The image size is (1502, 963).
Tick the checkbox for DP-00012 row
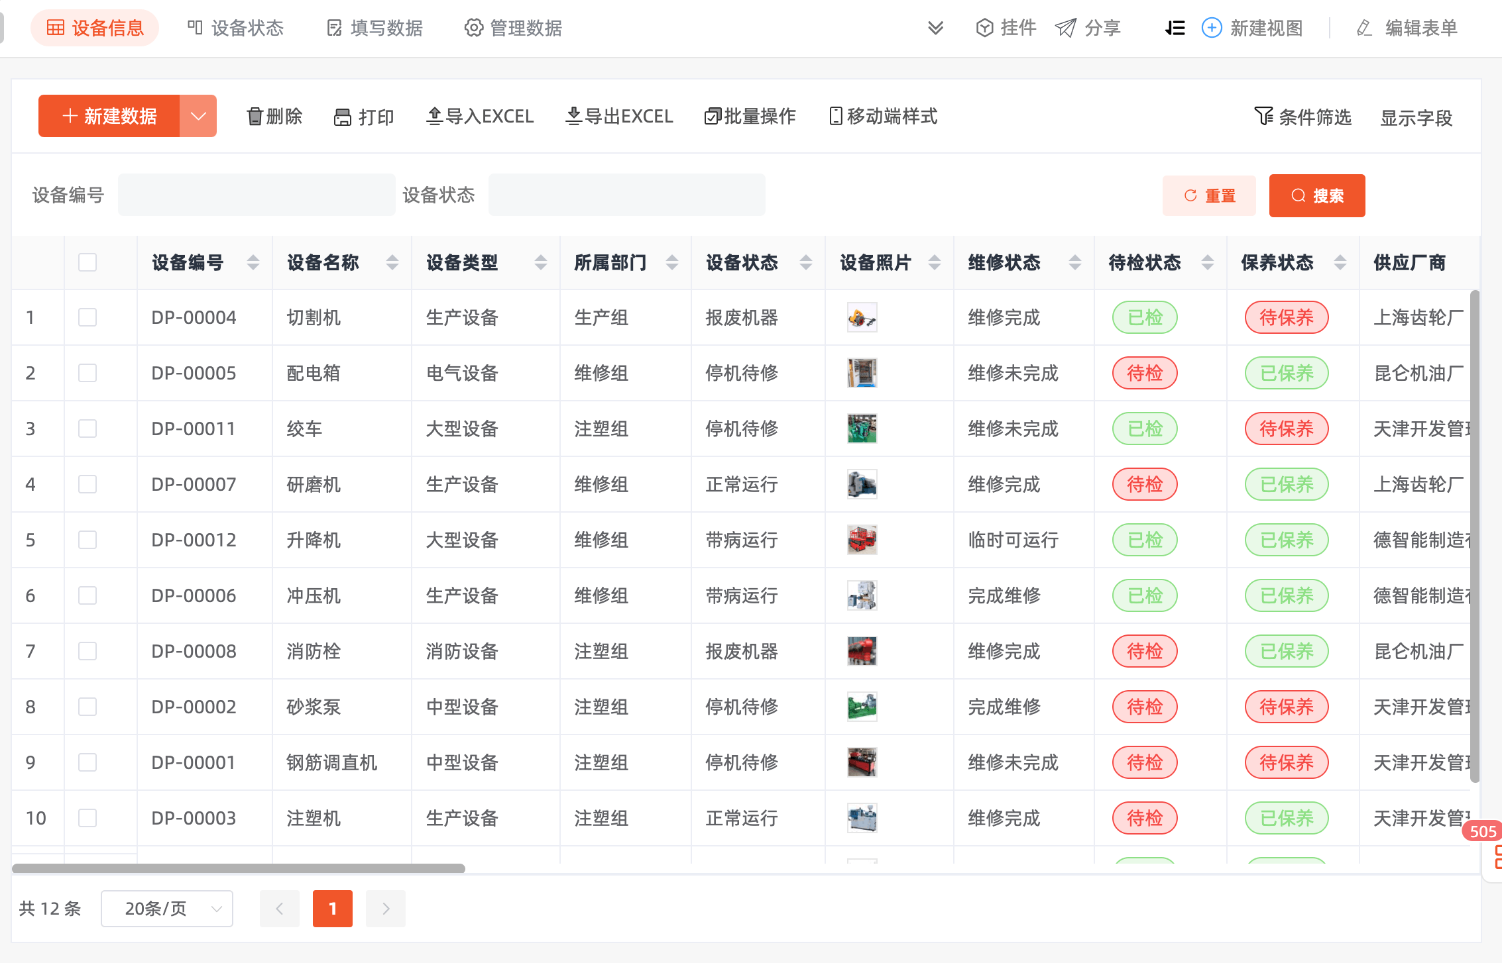pos(87,540)
